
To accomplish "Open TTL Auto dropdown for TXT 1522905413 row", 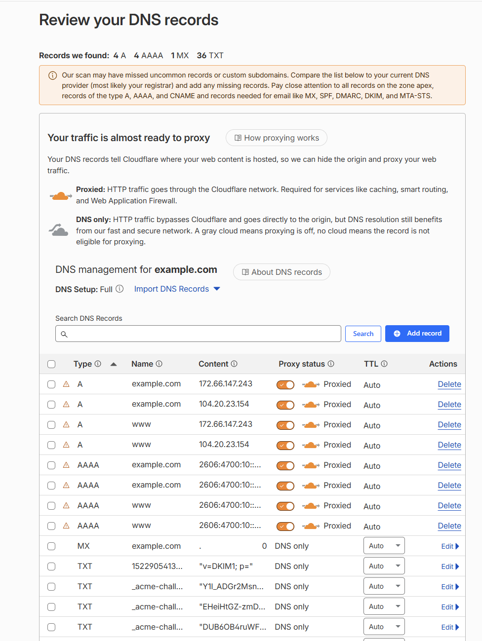I will pyautogui.click(x=384, y=566).
